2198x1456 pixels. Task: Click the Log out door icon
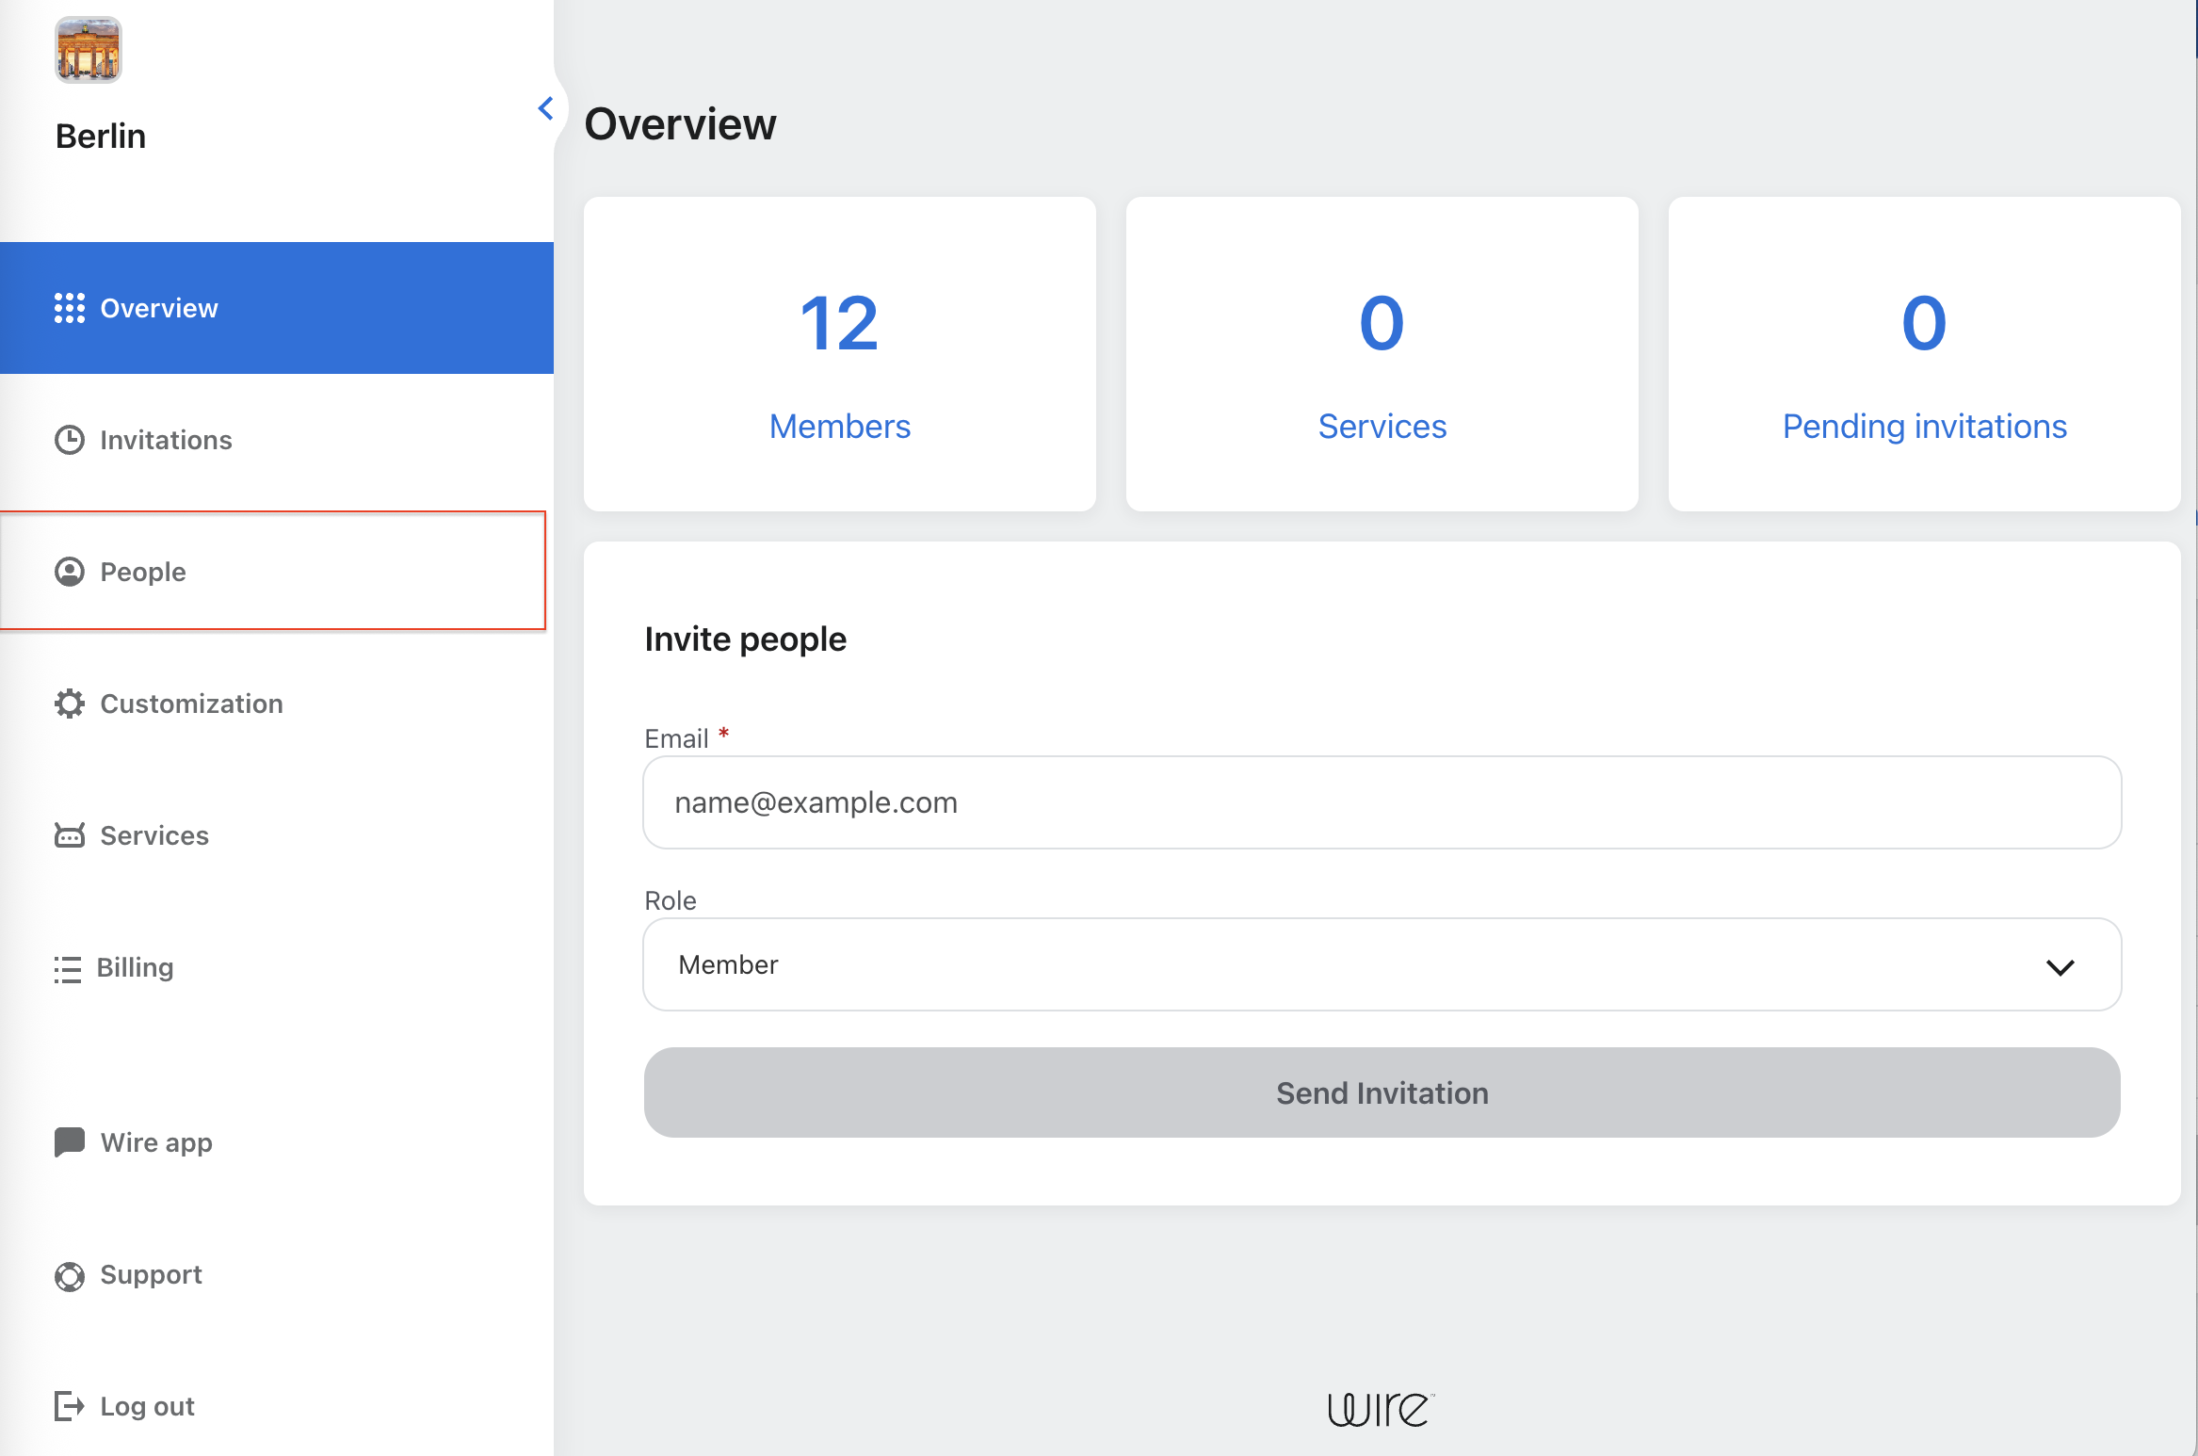70,1406
